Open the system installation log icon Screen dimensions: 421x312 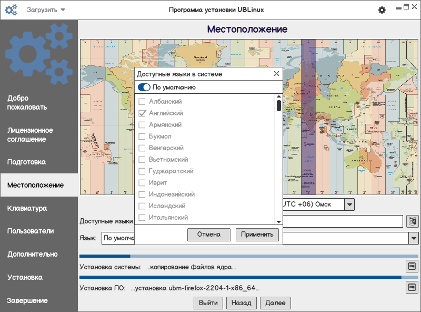(412, 266)
